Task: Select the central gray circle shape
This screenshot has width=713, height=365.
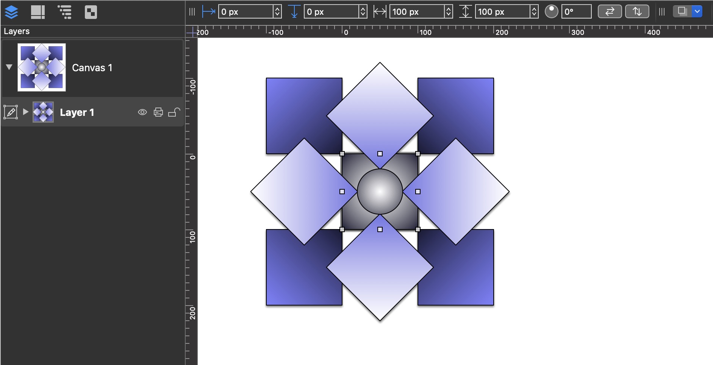Action: (x=380, y=192)
